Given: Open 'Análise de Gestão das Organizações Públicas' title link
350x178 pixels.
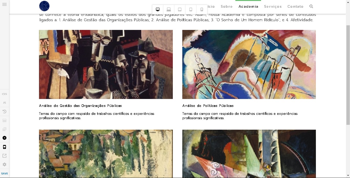Looking at the screenshot, I should pyautogui.click(x=80, y=106).
